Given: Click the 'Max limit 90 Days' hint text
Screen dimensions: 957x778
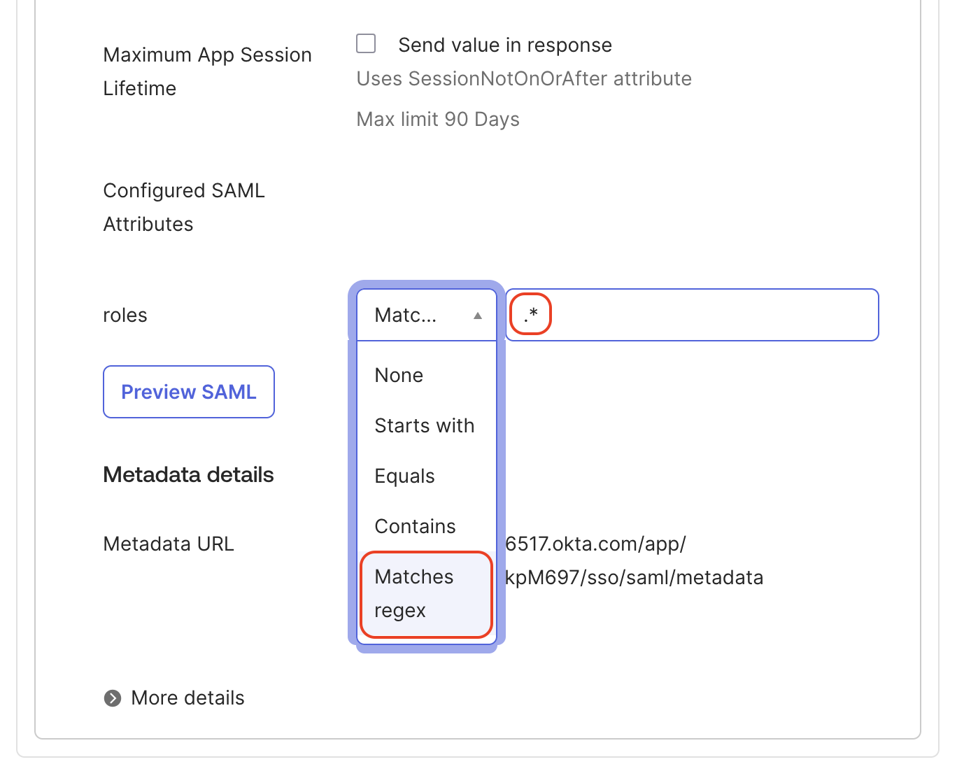Looking at the screenshot, I should (x=438, y=120).
